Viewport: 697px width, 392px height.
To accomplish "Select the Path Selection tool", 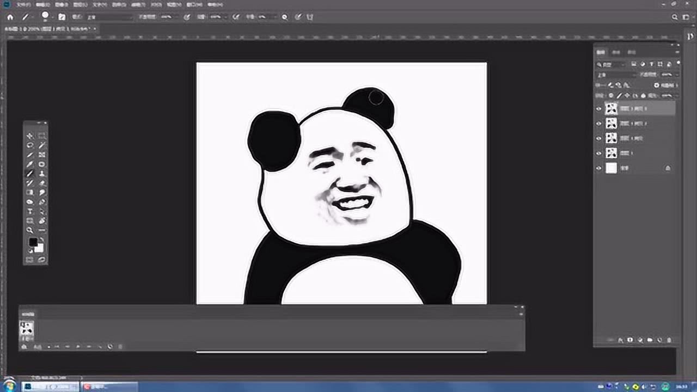I will click(42, 211).
